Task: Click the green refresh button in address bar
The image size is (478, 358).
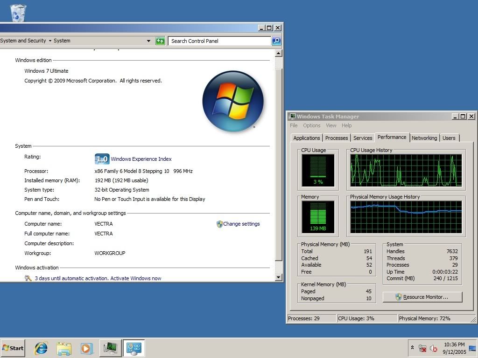Action: coord(160,41)
